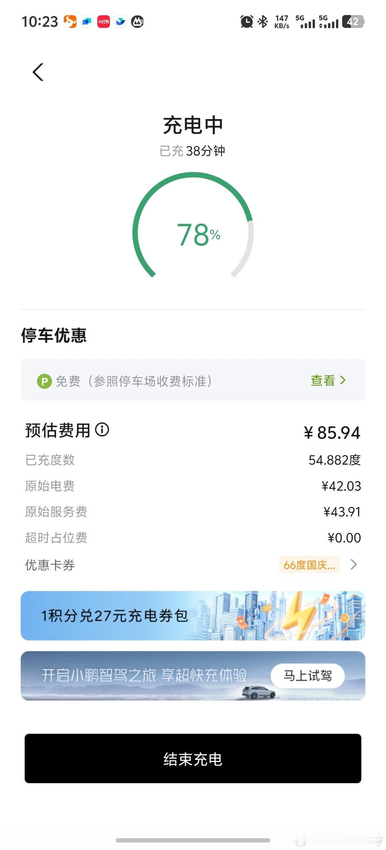
Task: Tap the battery indicator showing 42
Action: [x=353, y=22]
